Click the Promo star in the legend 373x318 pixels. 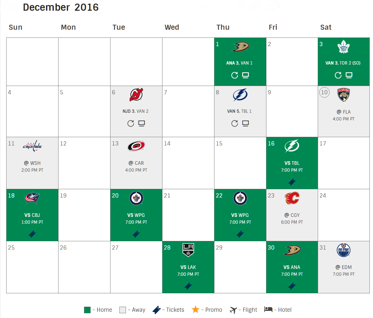coord(196,310)
